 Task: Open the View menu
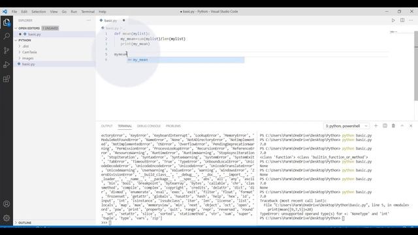pyautogui.click(x=54, y=12)
